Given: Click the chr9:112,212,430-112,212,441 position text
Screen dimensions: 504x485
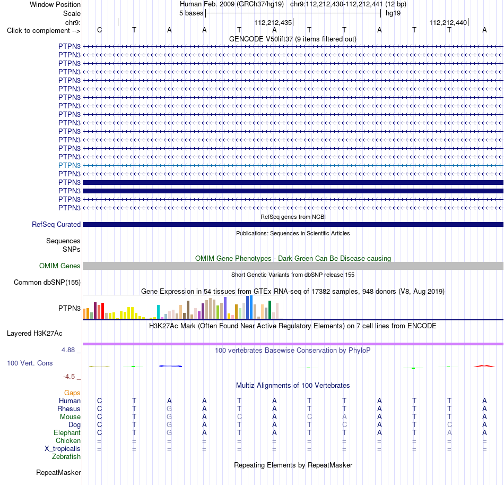Looking at the screenshot, I should [x=336, y=4].
